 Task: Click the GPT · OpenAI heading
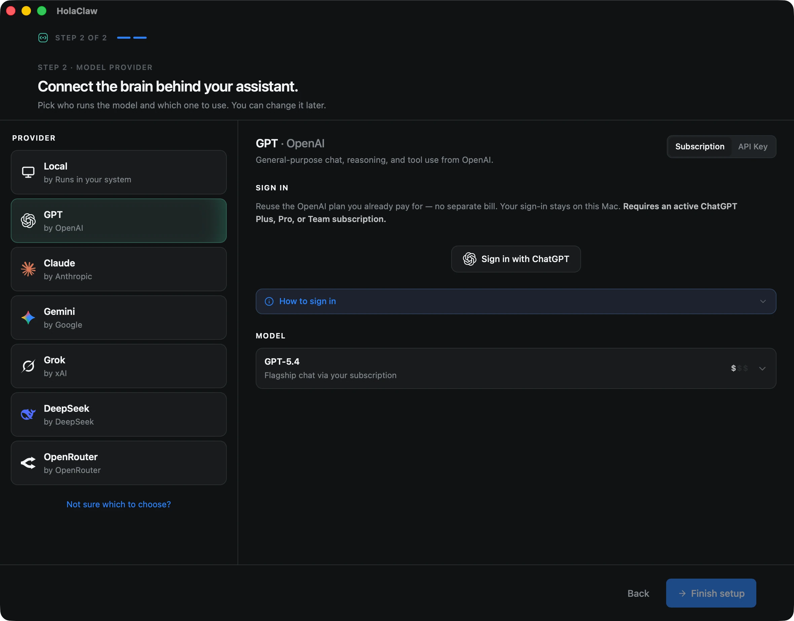(290, 143)
